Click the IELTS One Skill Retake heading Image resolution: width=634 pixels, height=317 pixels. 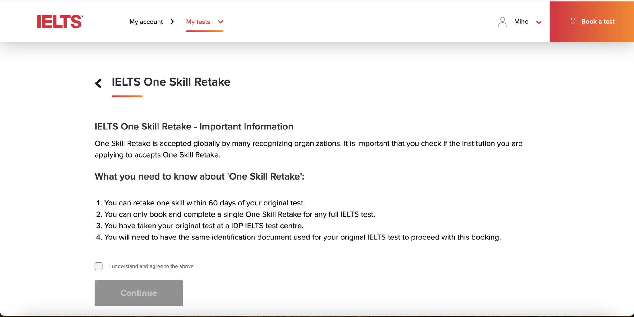[x=171, y=82]
